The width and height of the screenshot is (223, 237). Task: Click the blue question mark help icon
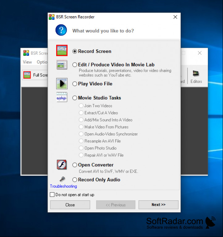point(61,30)
